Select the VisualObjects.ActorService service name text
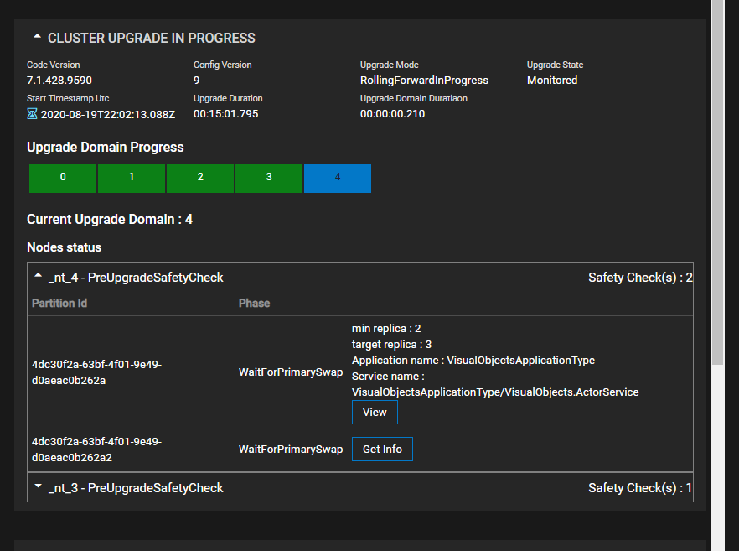This screenshot has height=551, width=739. tap(495, 392)
